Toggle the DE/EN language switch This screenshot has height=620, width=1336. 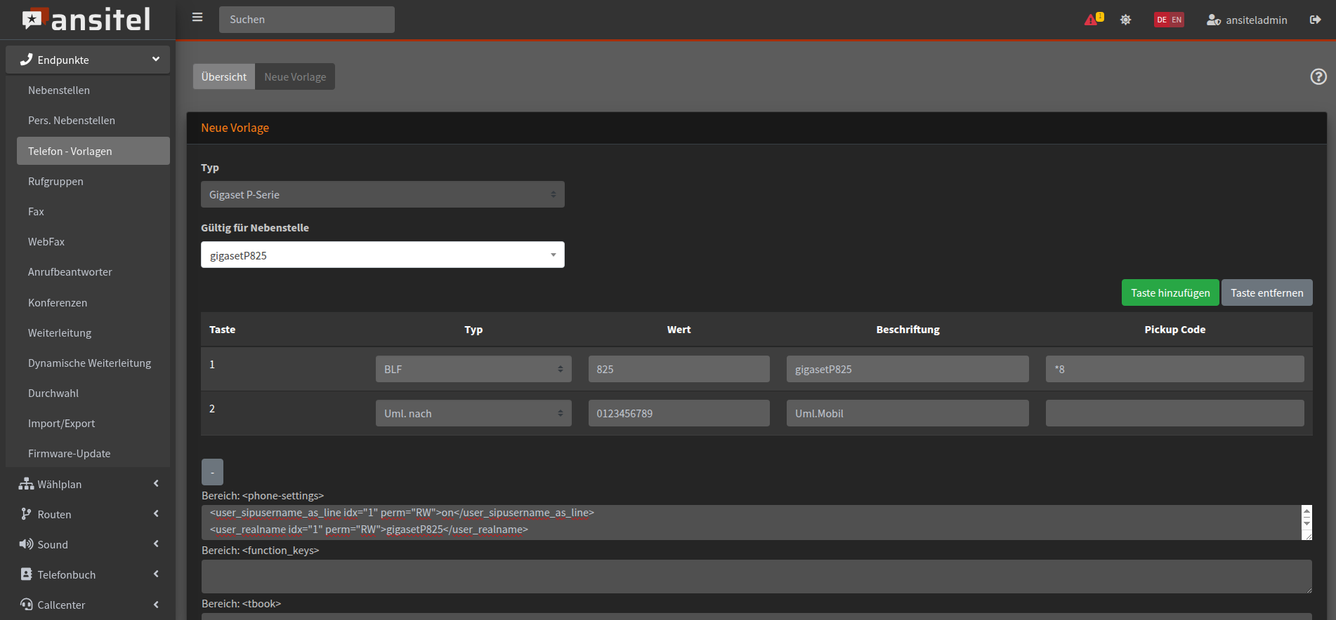pos(1169,20)
